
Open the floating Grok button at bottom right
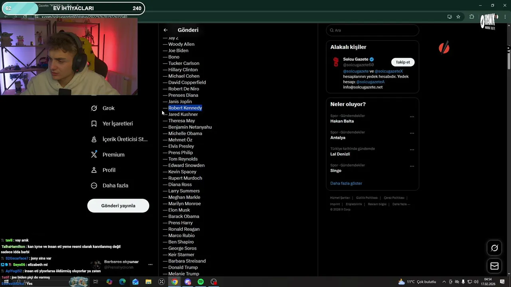click(494, 248)
